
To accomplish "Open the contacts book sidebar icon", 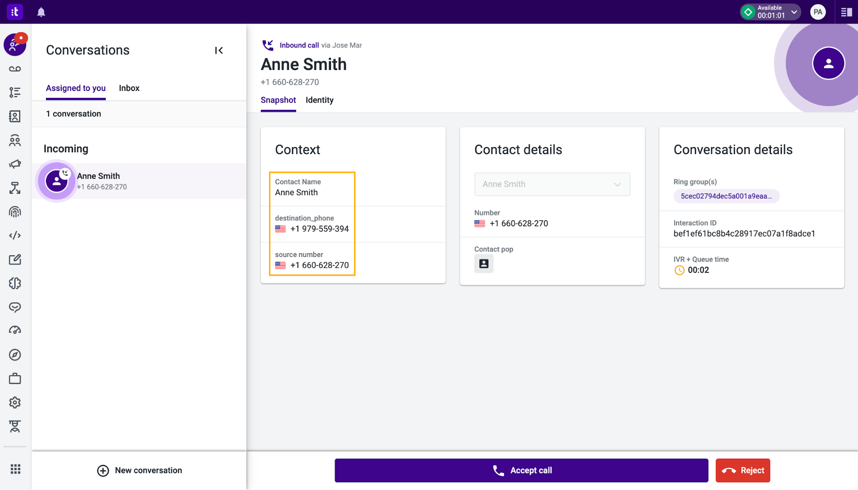I will click(15, 116).
